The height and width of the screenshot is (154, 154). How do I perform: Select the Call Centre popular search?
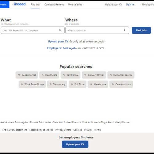[x=71, y=75]
